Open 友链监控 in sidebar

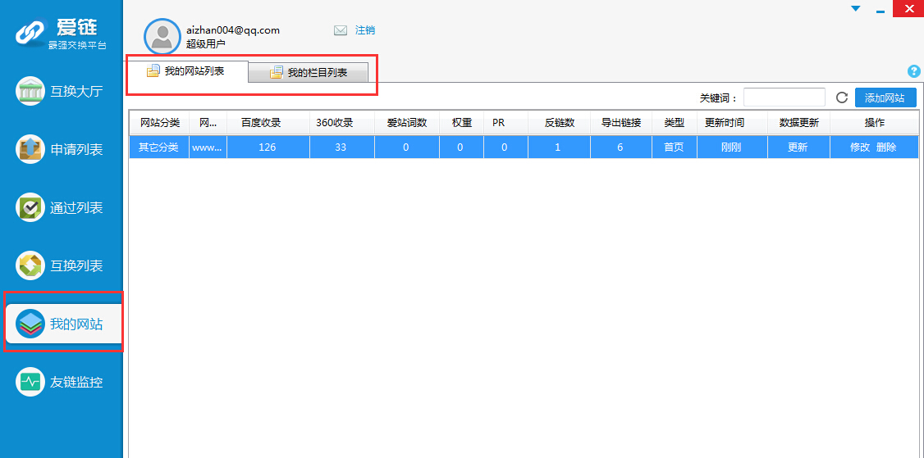click(x=76, y=382)
